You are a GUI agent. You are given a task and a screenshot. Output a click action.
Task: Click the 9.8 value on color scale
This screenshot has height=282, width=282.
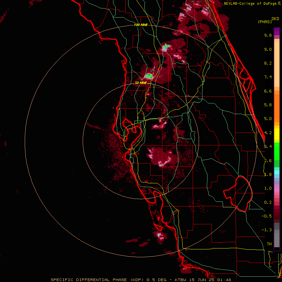(268, 35)
